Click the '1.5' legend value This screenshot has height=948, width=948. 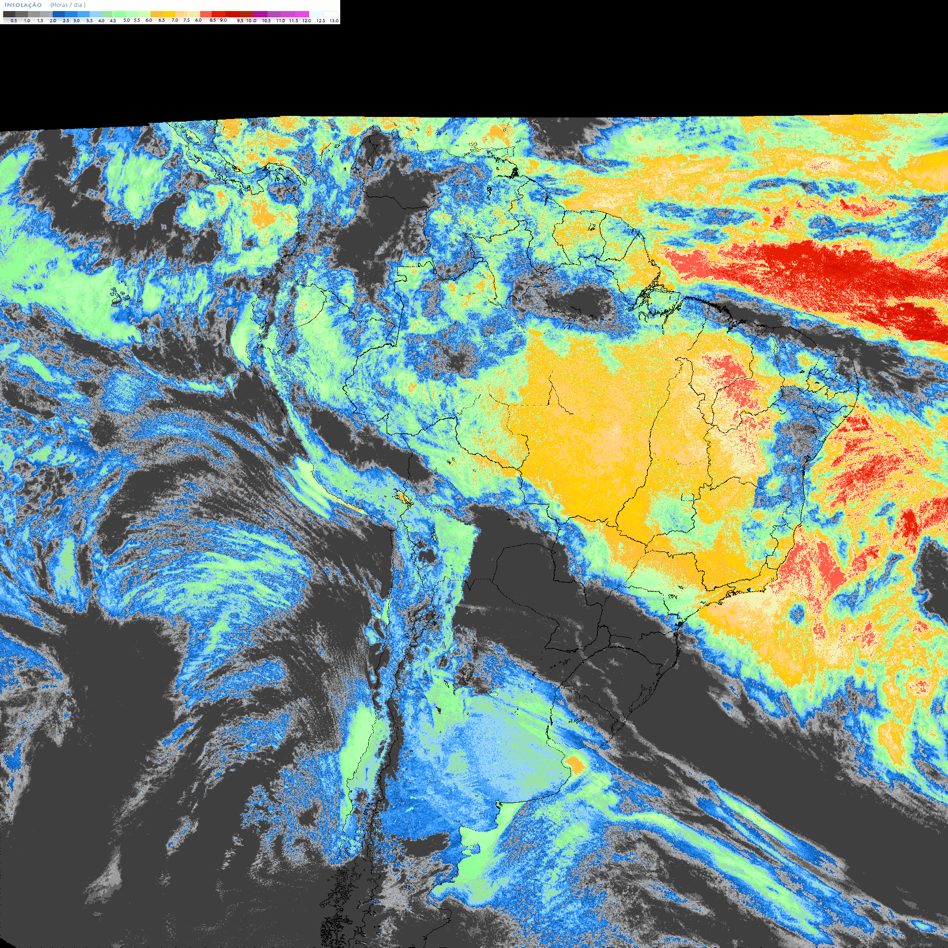tap(40, 21)
